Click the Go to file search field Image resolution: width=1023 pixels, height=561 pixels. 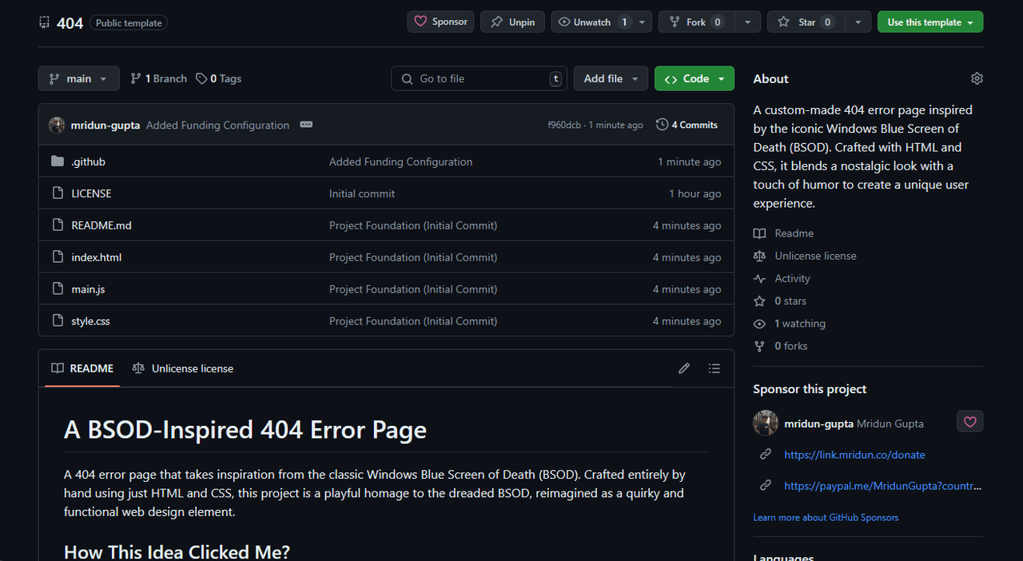click(x=479, y=78)
